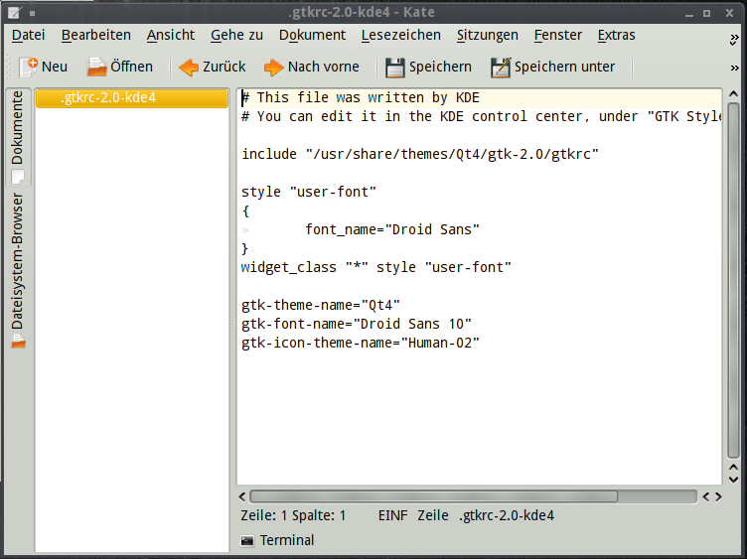Click the Öffnen toolbar label
This screenshot has height=559, width=747.
click(x=131, y=67)
